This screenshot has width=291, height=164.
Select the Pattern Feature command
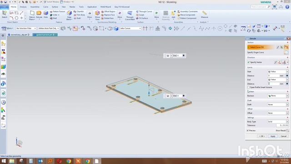pyautogui.click(x=58, y=11)
